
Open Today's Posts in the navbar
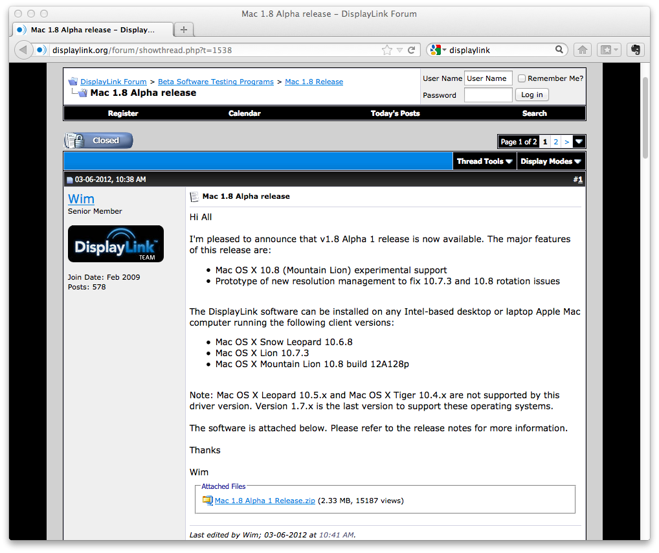(x=395, y=113)
